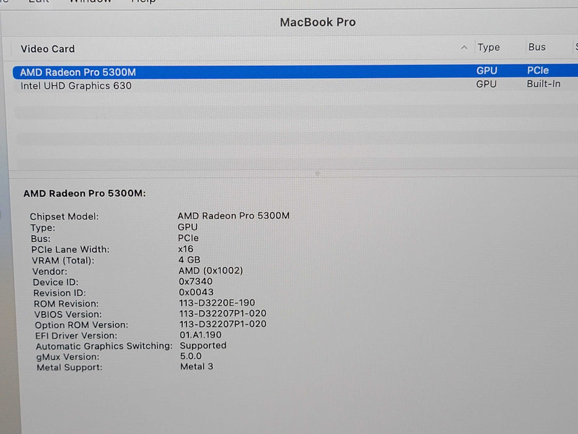This screenshot has height=434, width=578.
Task: Open the Help menu
Action: pyautogui.click(x=143, y=2)
